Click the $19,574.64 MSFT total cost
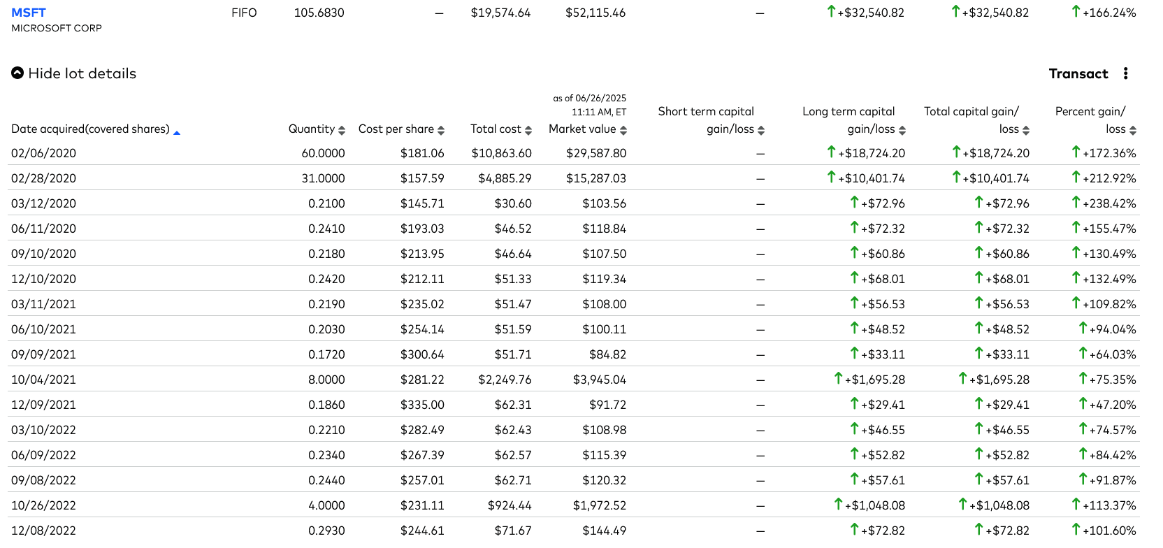Image resolution: width=1163 pixels, height=548 pixels. tap(500, 13)
